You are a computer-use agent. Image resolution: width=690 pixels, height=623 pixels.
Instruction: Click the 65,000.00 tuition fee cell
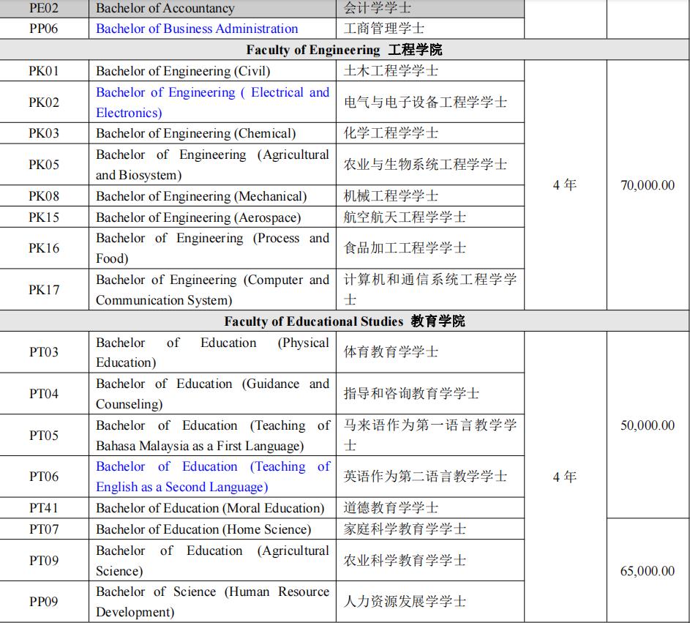[647, 570]
